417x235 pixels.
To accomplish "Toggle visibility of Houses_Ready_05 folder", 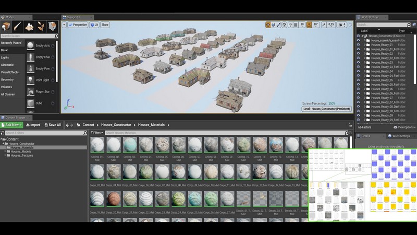I will pos(358,80).
